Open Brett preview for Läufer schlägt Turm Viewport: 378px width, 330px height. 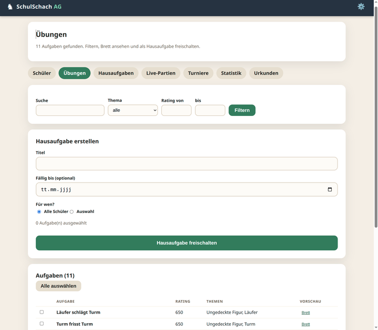pos(306,313)
